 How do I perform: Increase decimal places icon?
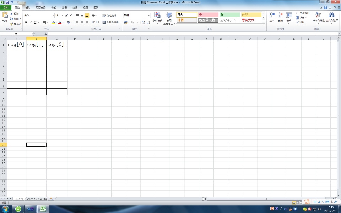click(144, 22)
